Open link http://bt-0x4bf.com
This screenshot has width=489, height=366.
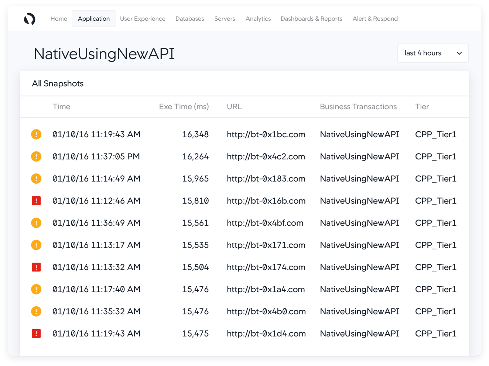point(265,223)
